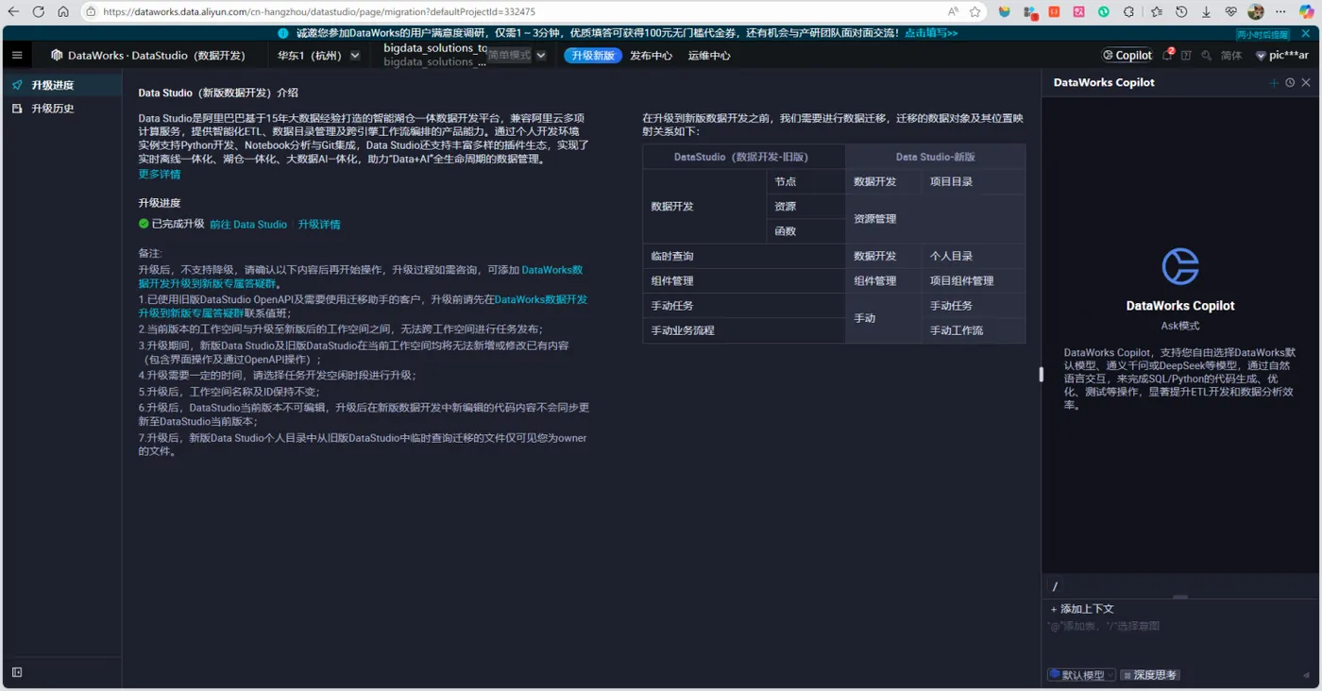1322x691 pixels.
Task: Open browser history icon
Action: coord(1181,12)
